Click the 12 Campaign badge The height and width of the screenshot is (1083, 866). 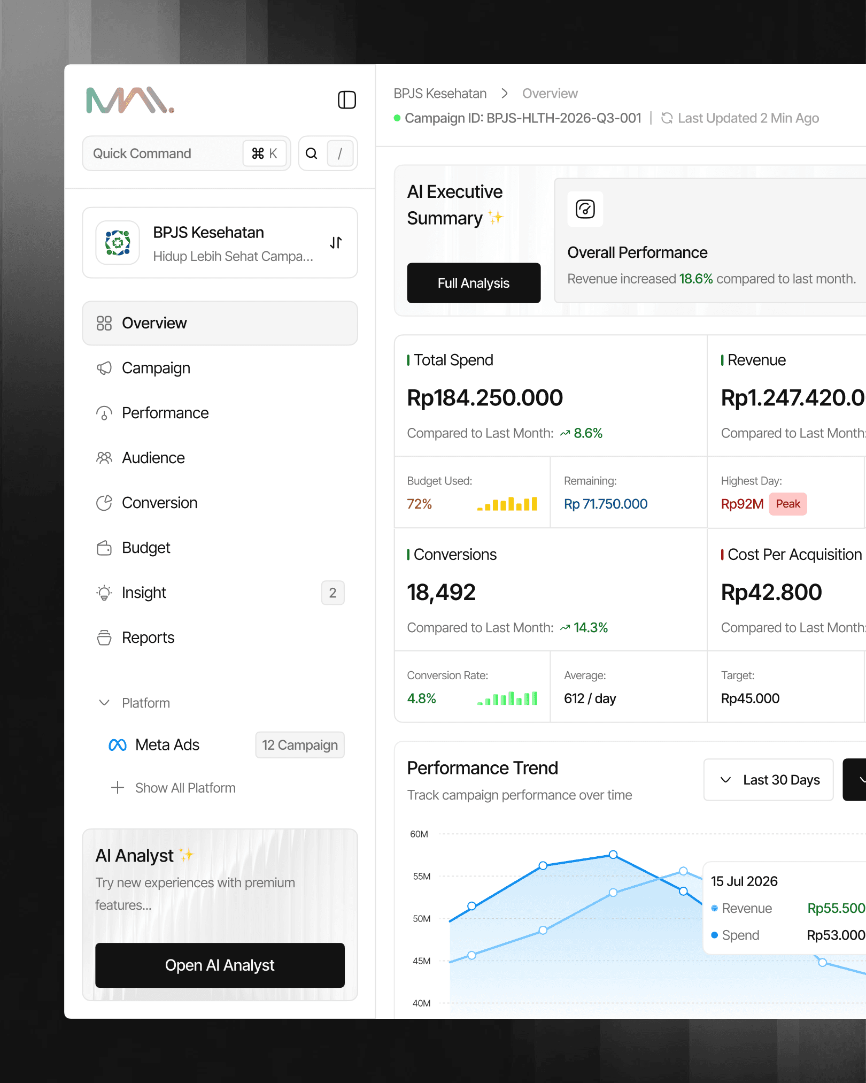[300, 745]
